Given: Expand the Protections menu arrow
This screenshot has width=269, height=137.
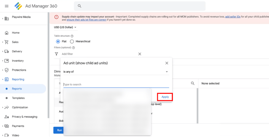Looking at the screenshot, I should (x=3, y=70).
